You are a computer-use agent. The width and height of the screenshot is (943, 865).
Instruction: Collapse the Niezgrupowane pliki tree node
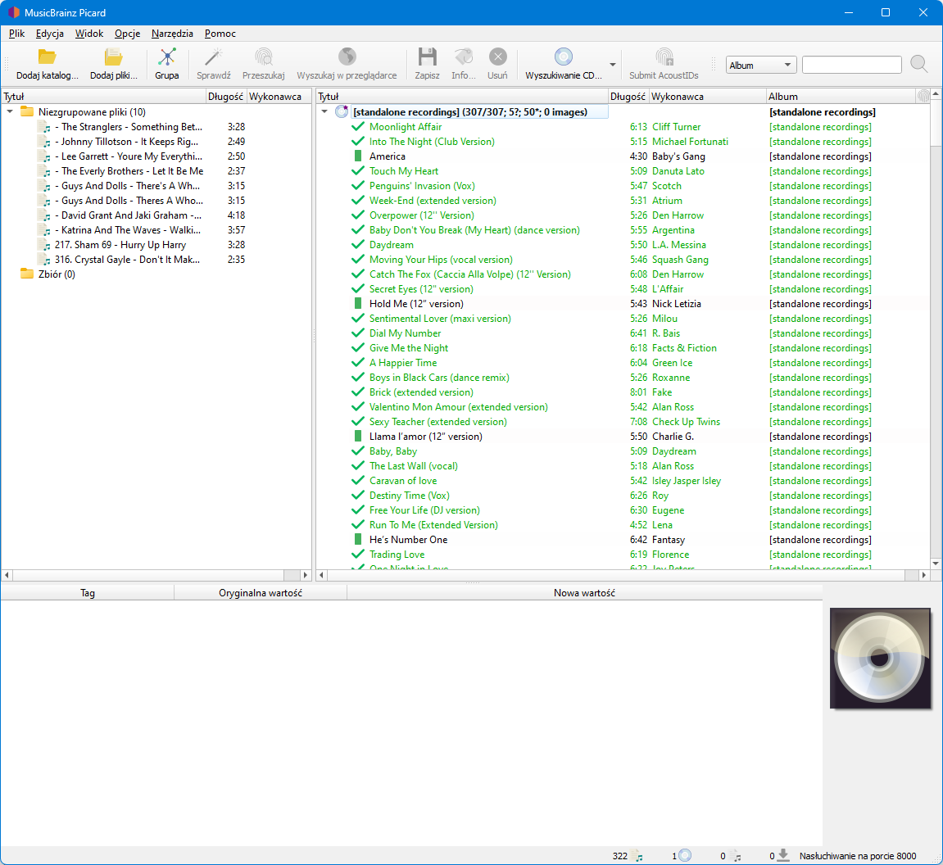[x=10, y=111]
